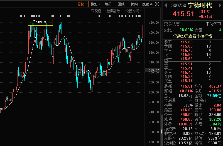Click the 仅需20元查看十档行情 link
This screenshot has width=223, height=146.
point(192,36)
